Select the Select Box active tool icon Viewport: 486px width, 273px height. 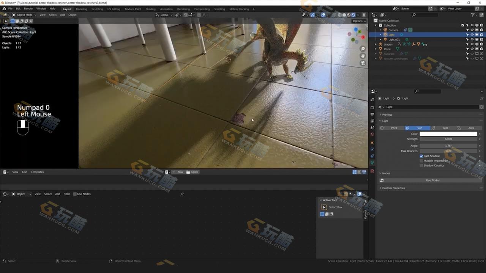(x=324, y=207)
